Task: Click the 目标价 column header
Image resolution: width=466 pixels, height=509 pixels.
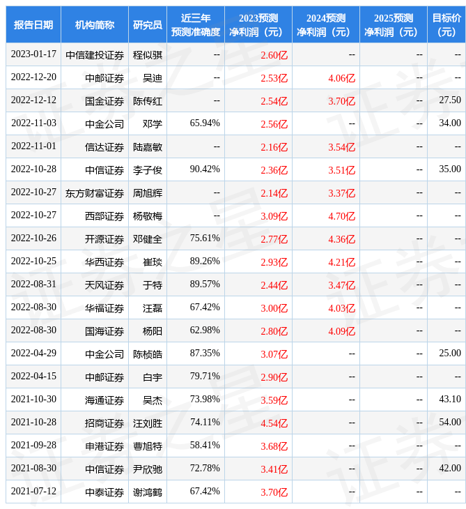Action: click(x=446, y=24)
